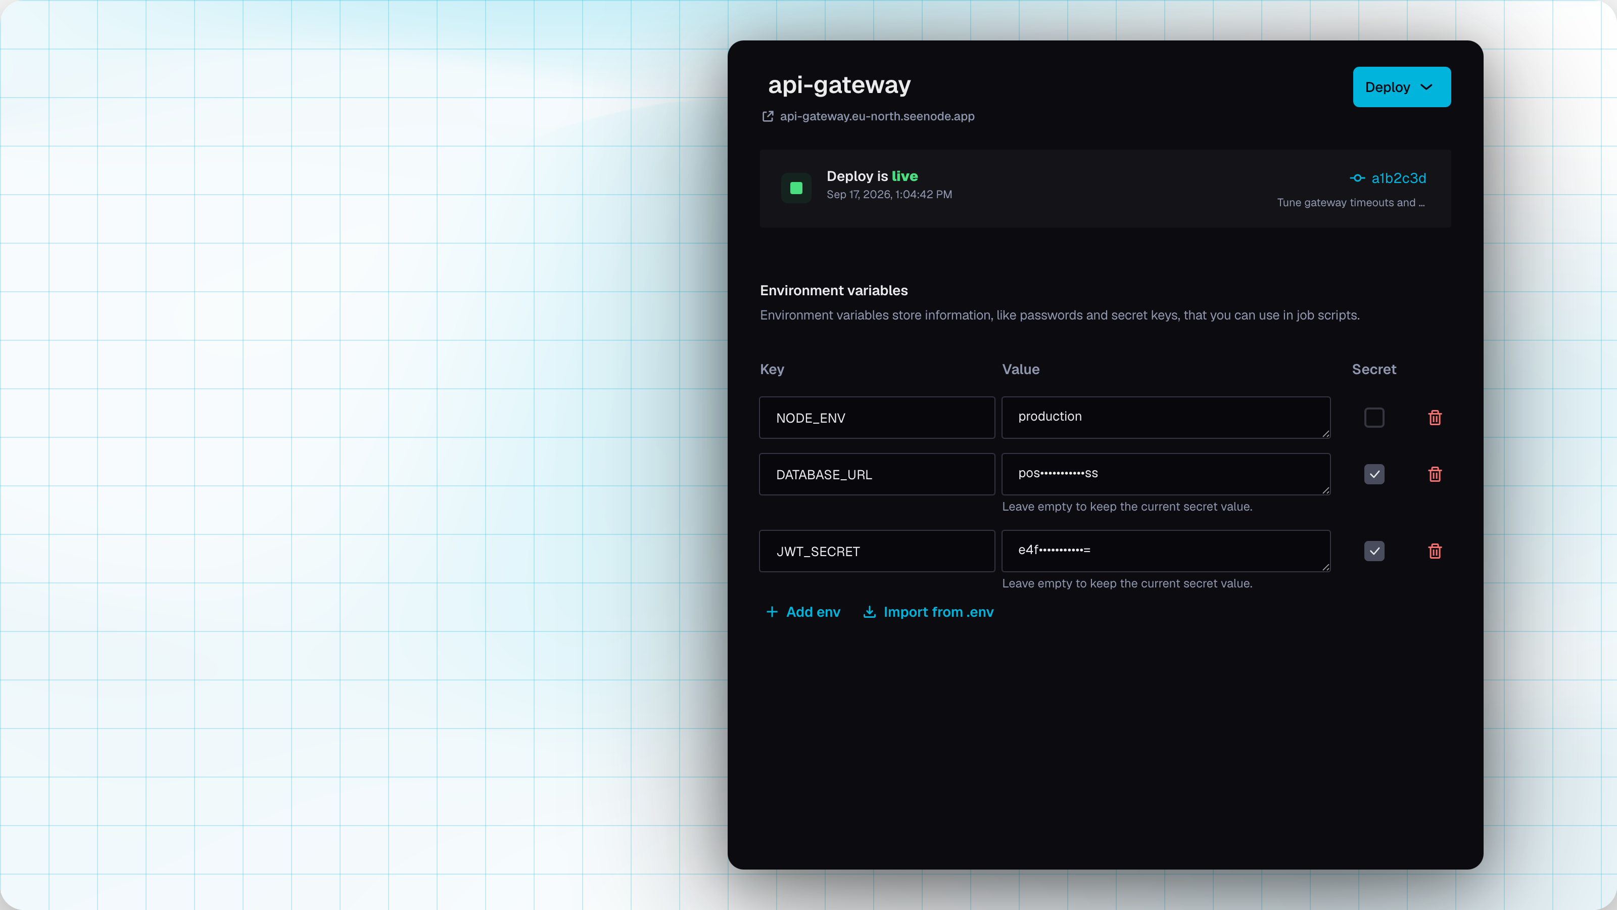Select the deploy timestamp Sep 17, 2026
1617x910 pixels.
point(889,195)
